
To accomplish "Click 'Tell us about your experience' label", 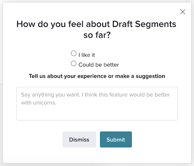I will click(x=97, y=76).
